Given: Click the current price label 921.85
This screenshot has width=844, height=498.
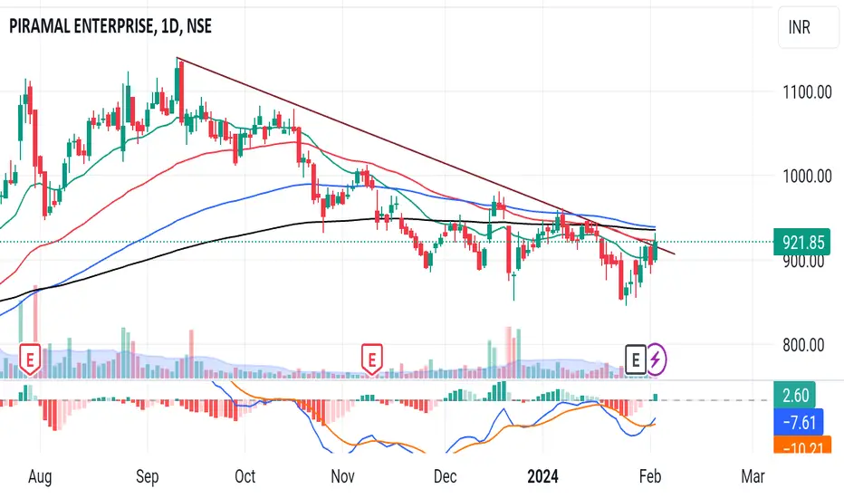Looking at the screenshot, I should (x=802, y=243).
